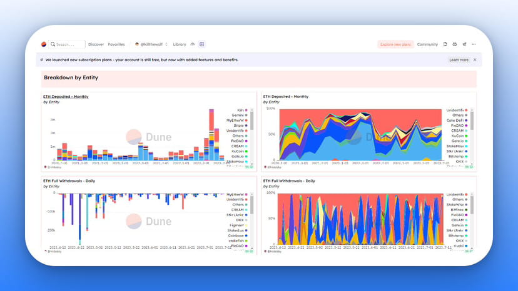
Task: Dismiss the subscription plans banner
Action: click(x=475, y=60)
